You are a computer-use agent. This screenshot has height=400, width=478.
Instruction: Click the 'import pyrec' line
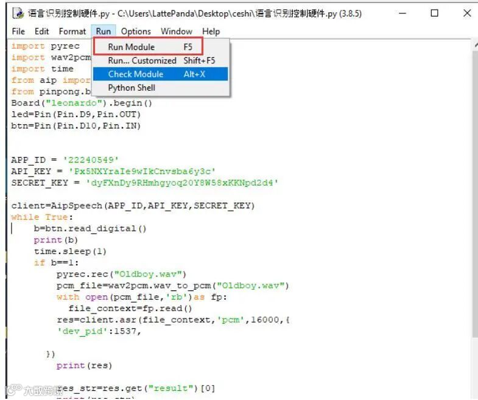click(46, 46)
